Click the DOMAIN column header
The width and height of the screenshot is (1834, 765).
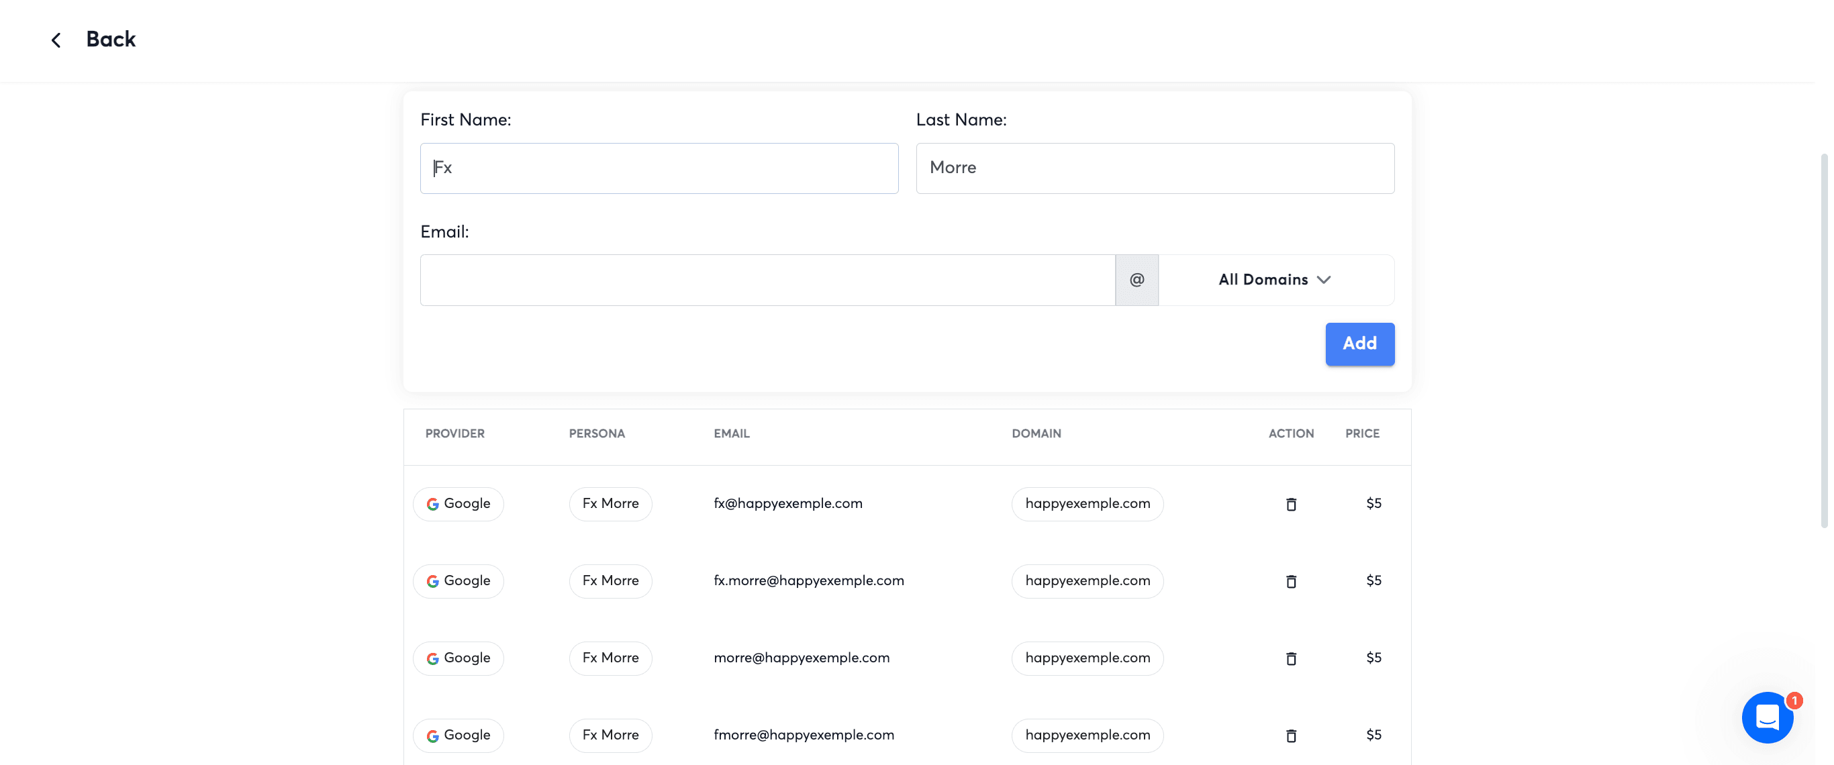[1036, 433]
